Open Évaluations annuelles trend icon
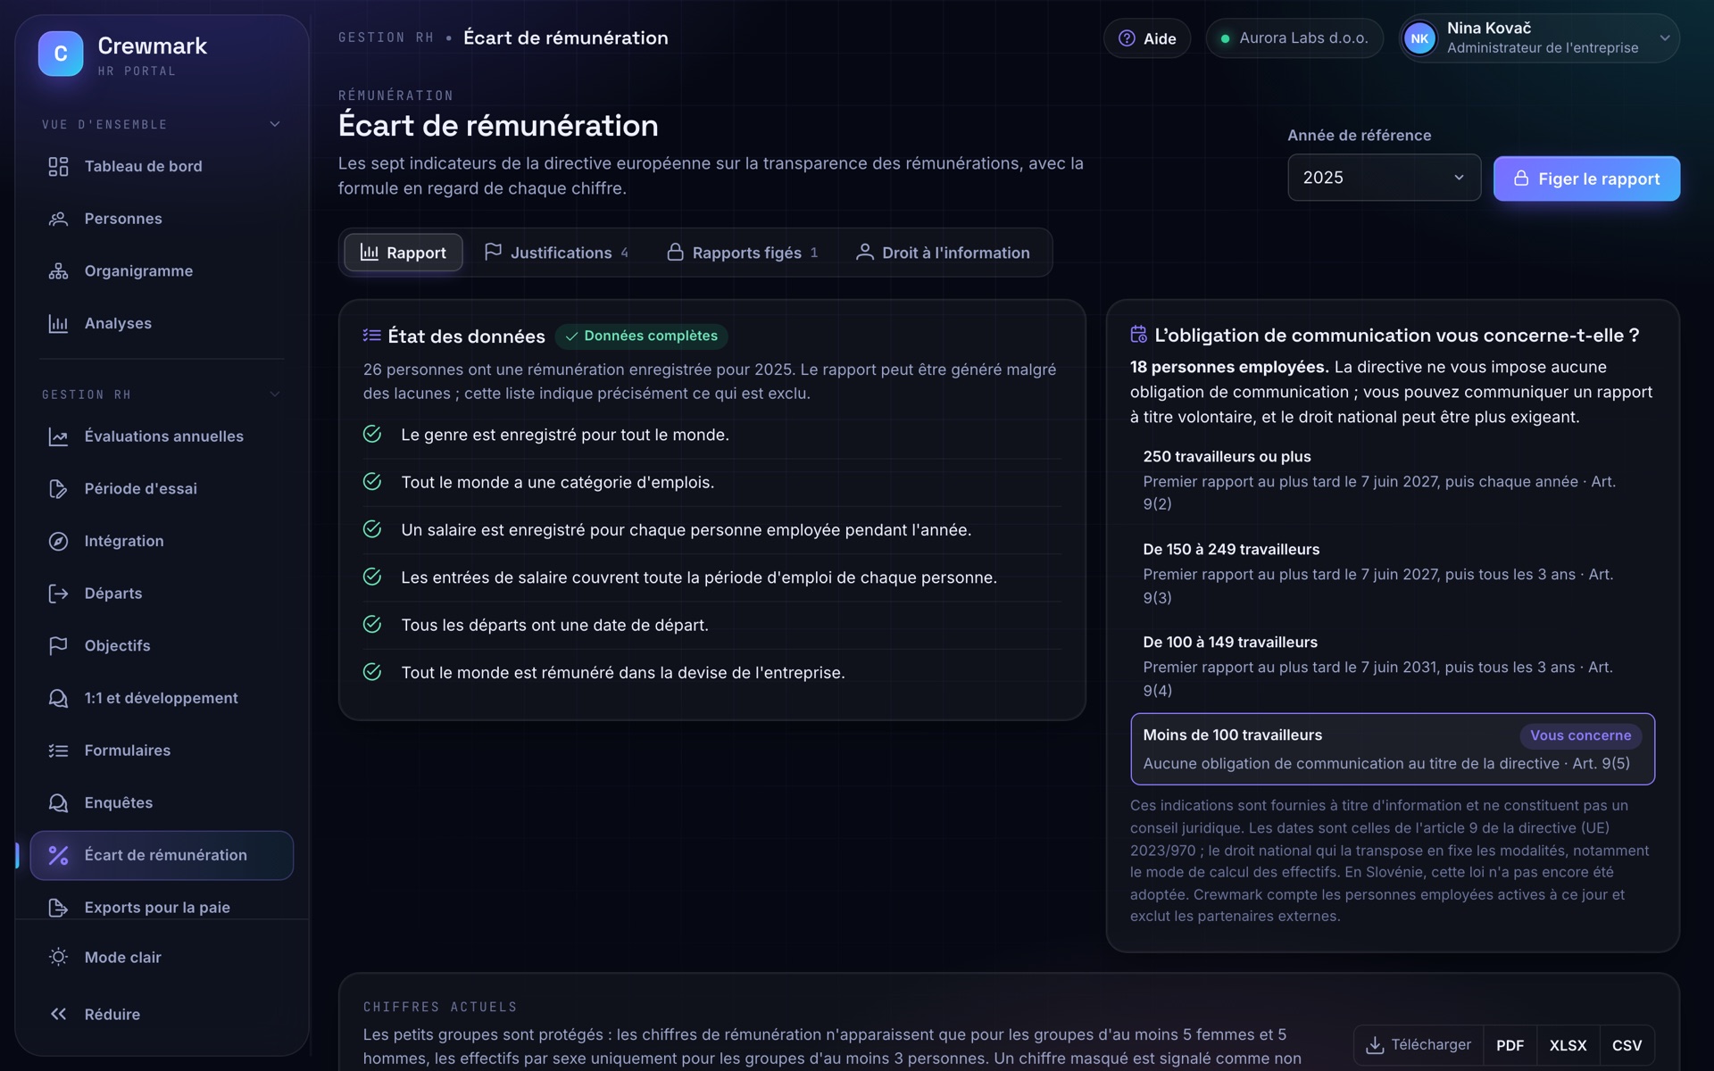The image size is (1714, 1071). [x=58, y=436]
